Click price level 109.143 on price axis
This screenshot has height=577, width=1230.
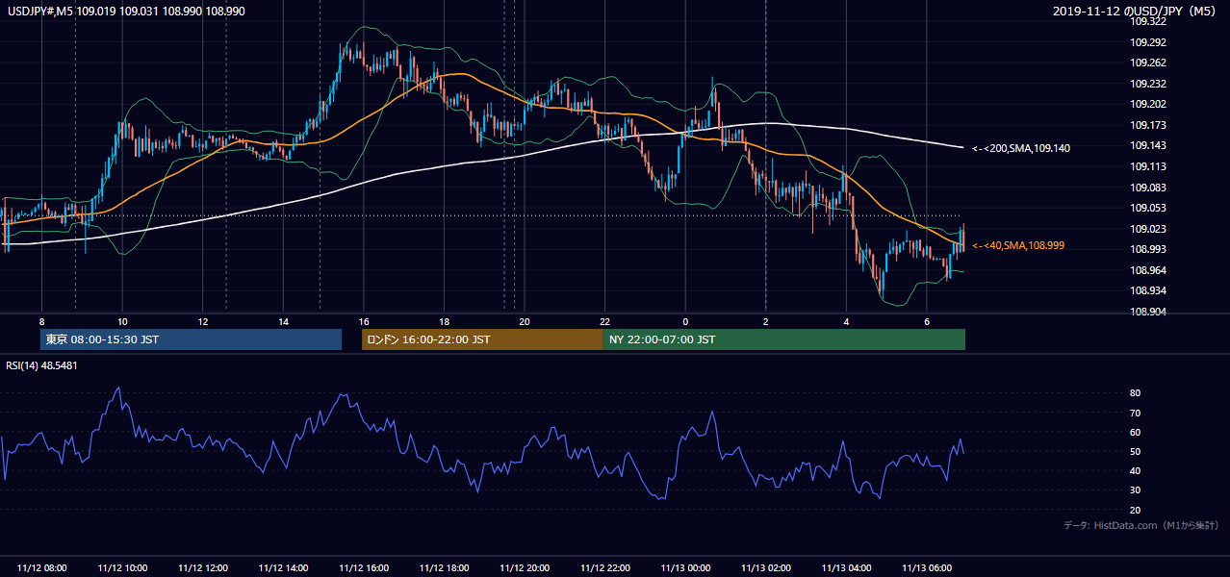[x=1148, y=146]
